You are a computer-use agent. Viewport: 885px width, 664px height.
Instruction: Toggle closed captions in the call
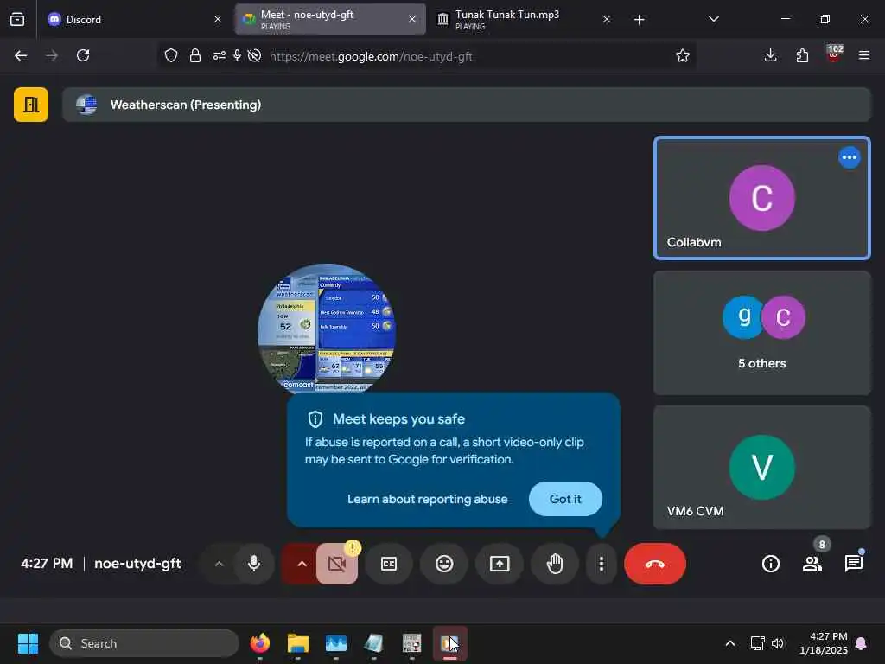tap(389, 564)
